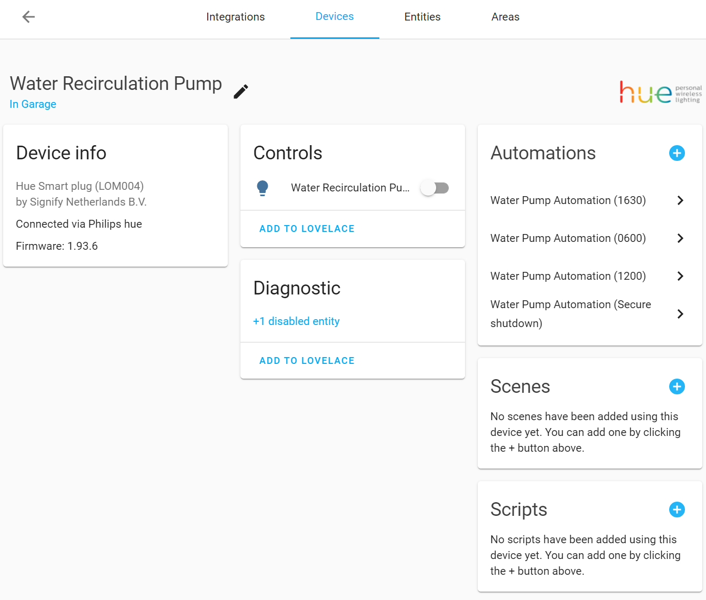Expand Water Pump Automation (1200) chevron
Viewport: 706px width, 600px height.
pyautogui.click(x=680, y=276)
